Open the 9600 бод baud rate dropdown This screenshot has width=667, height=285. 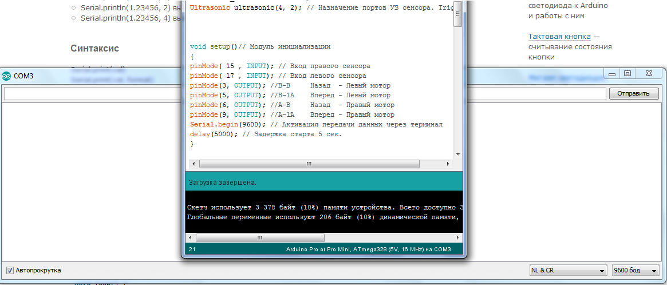coord(634,270)
